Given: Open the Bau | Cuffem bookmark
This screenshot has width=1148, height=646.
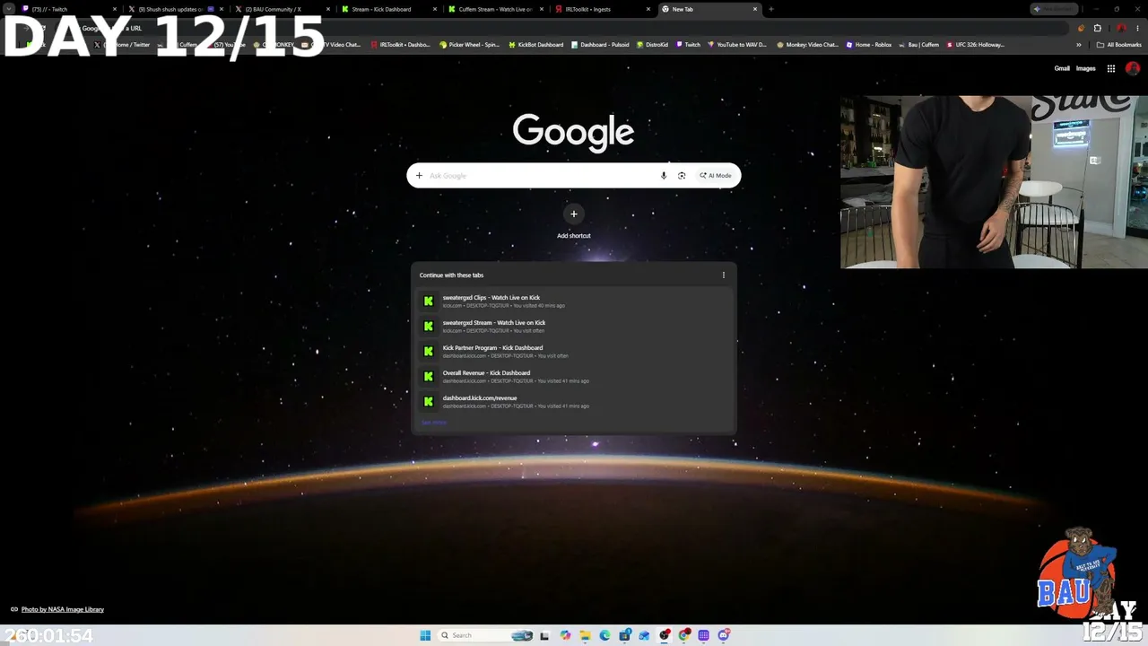Looking at the screenshot, I should (x=918, y=45).
